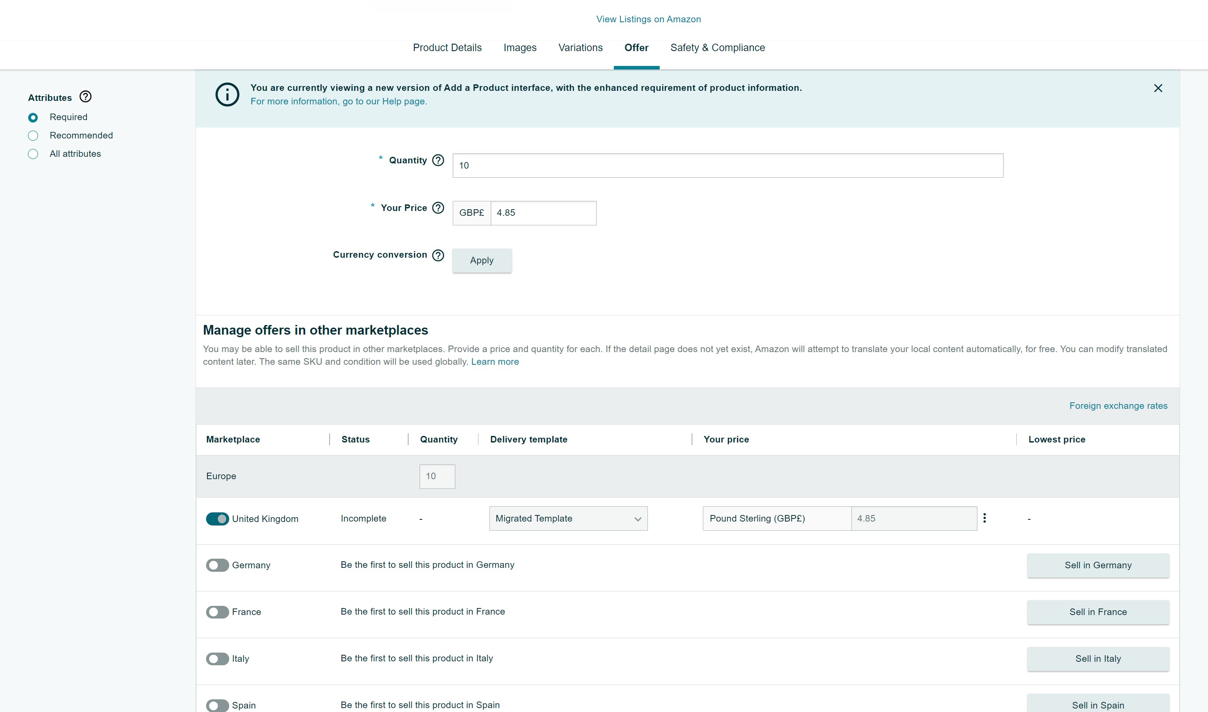The image size is (1208, 712).
Task: Click the Pound Sterling (GBP£) currency box
Action: [777, 518]
